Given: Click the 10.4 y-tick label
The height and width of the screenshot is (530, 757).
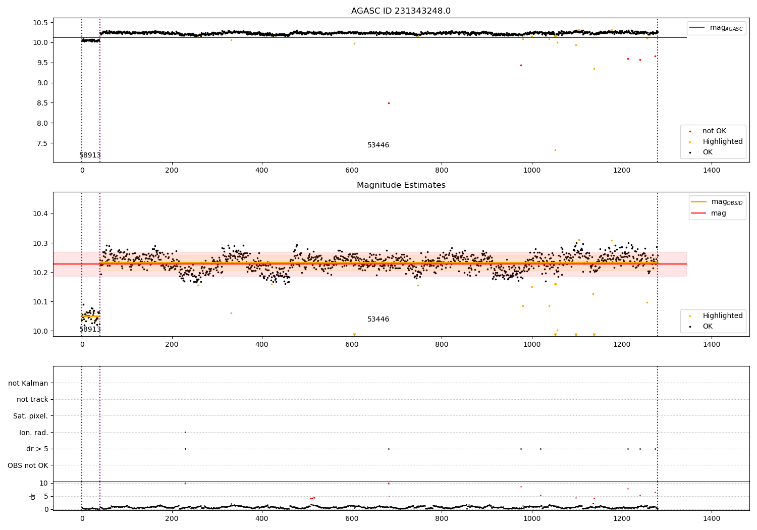Looking at the screenshot, I should pos(41,214).
